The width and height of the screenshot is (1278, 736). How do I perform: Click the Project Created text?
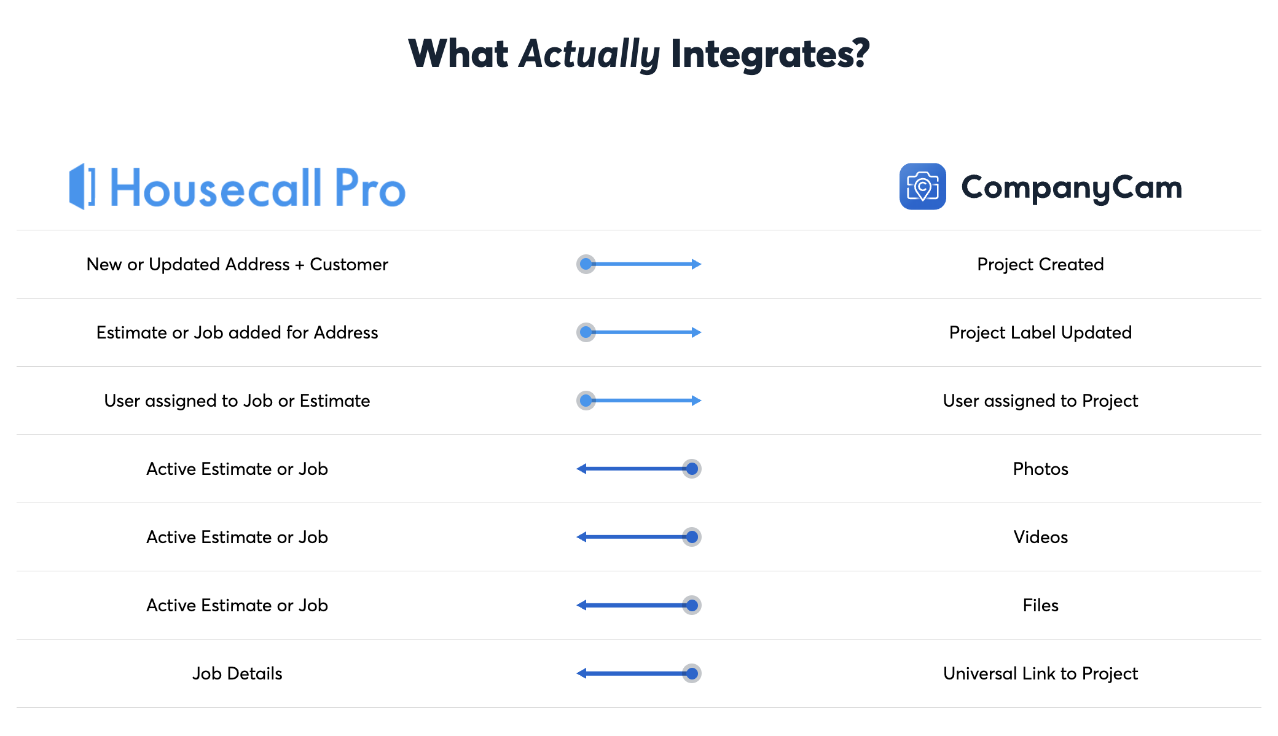click(x=1040, y=264)
